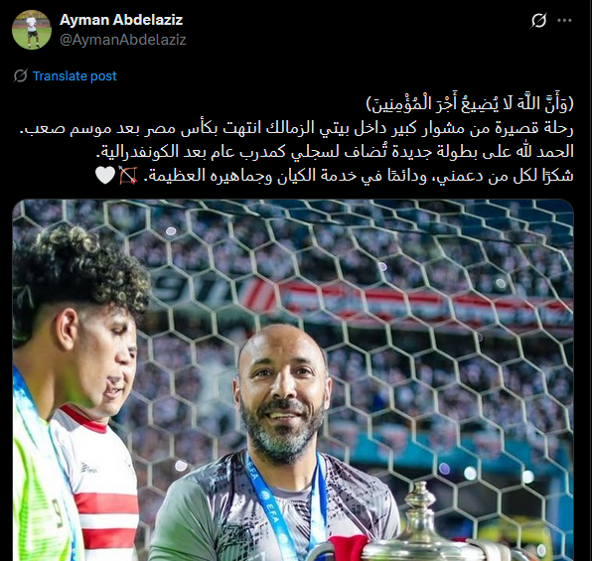Image resolution: width=592 pixels, height=561 pixels.
Task: Click the white heart emoji
Action: point(105,175)
